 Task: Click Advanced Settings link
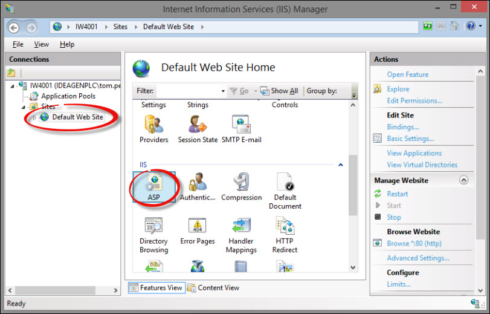[x=418, y=258]
